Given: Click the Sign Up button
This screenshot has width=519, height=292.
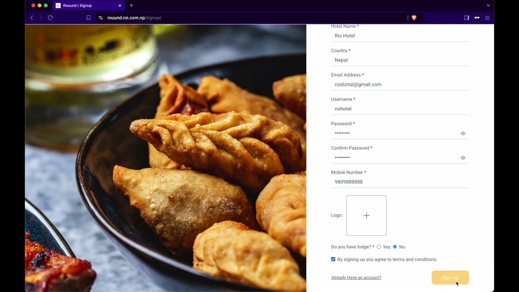Looking at the screenshot, I should click(450, 277).
